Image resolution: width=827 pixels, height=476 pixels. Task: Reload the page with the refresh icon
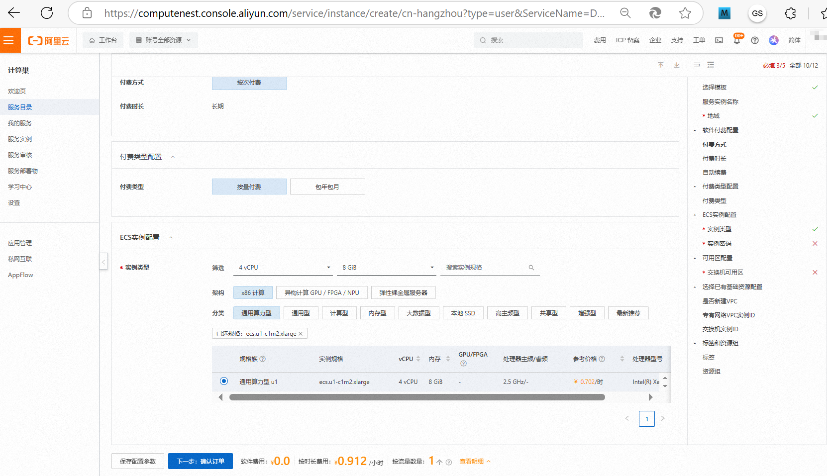click(x=47, y=13)
